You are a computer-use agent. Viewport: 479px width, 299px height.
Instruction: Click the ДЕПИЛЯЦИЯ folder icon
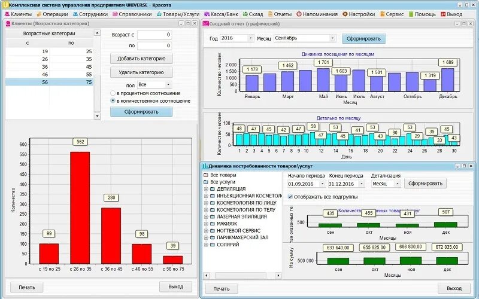click(213, 189)
